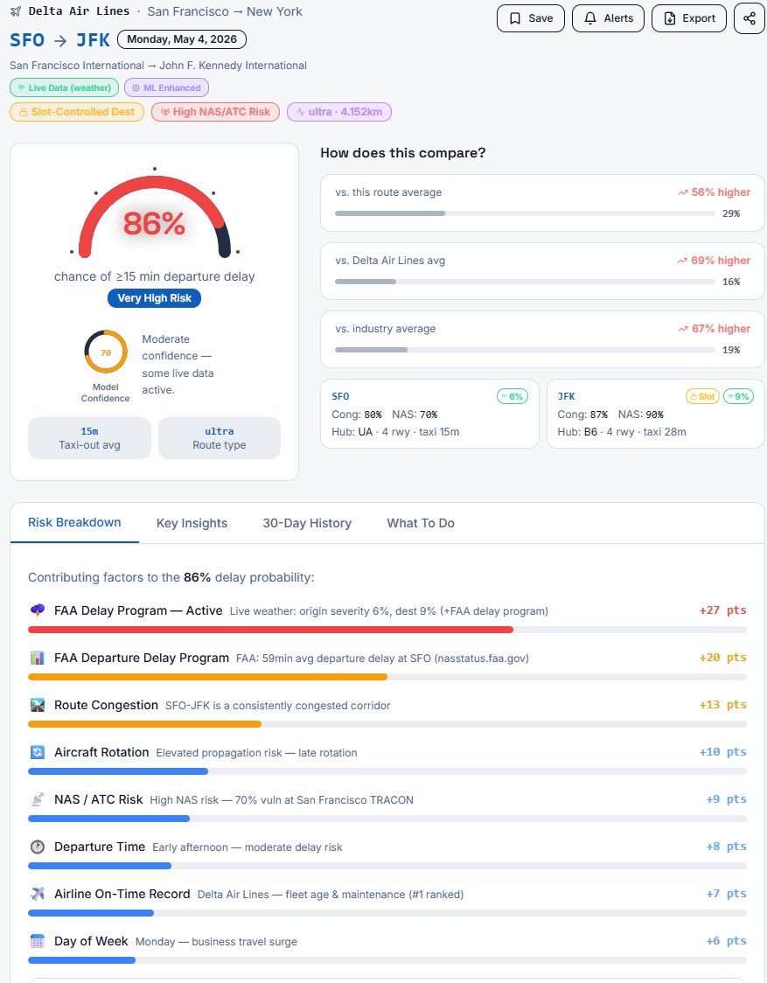
Task: Click the +9 pts value
Action: click(726, 799)
